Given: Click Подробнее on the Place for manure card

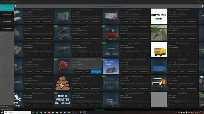Looking at the screenshot, I should point(77,88).
